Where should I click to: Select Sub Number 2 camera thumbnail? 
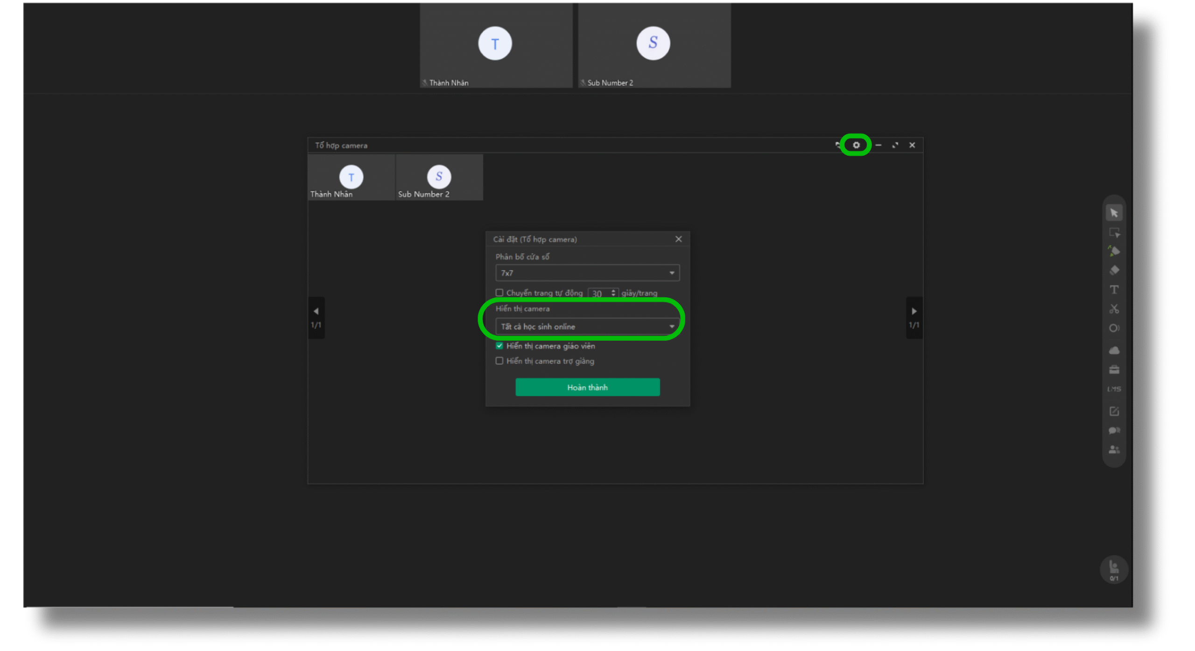(439, 178)
